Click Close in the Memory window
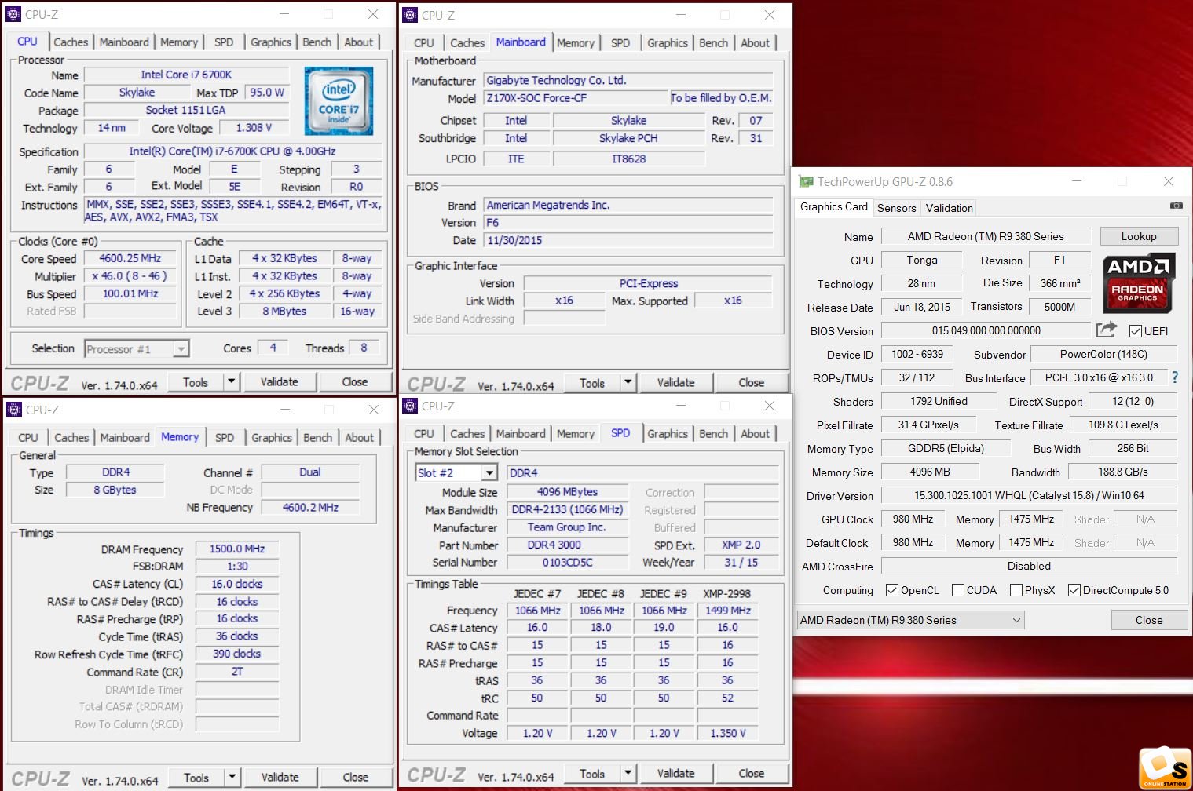The height and width of the screenshot is (791, 1193). point(356,778)
